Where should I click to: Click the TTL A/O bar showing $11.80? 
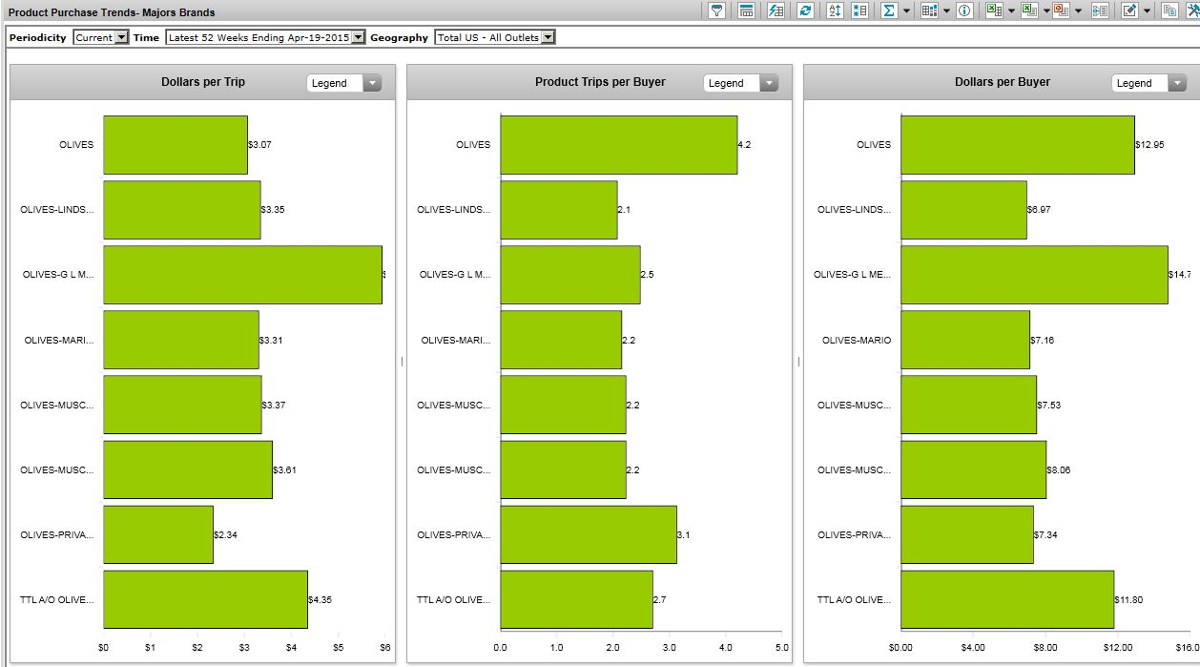point(1006,599)
